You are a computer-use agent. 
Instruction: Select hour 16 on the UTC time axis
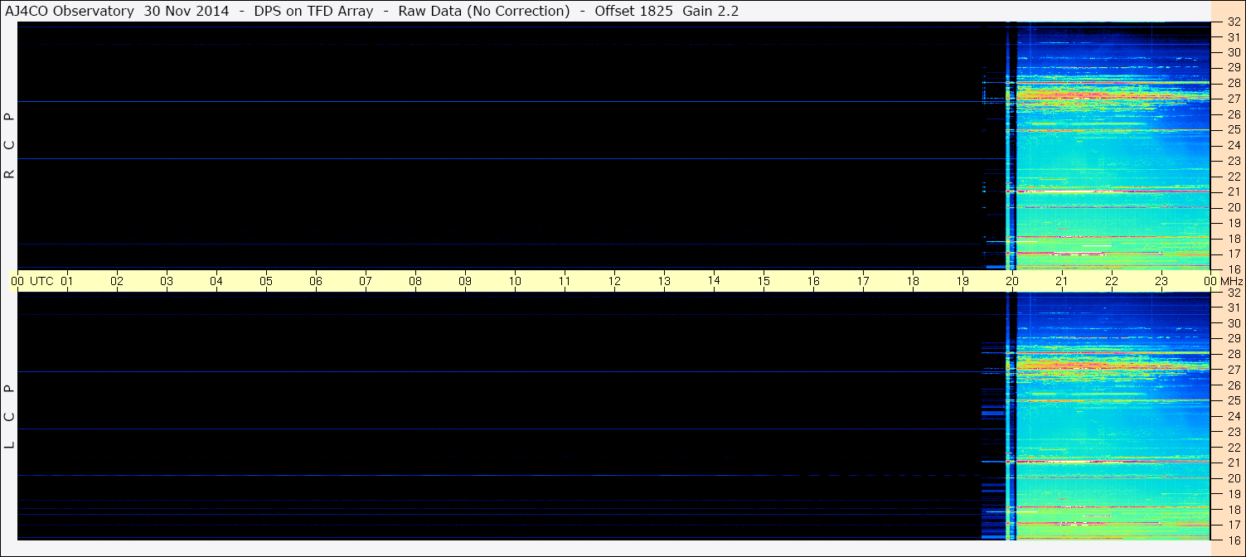pyautogui.click(x=813, y=281)
